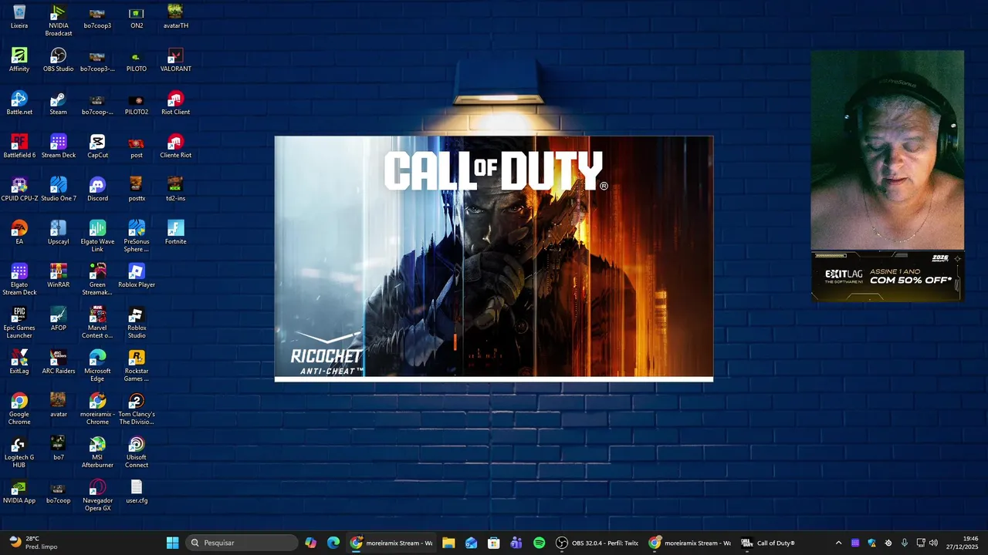Select the Green Streamak... shortcut
988x555 pixels.
[97, 280]
